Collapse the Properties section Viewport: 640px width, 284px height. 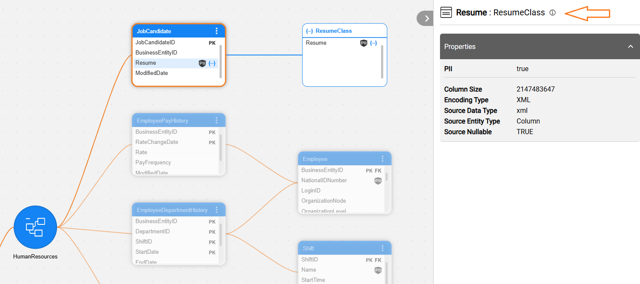631,46
